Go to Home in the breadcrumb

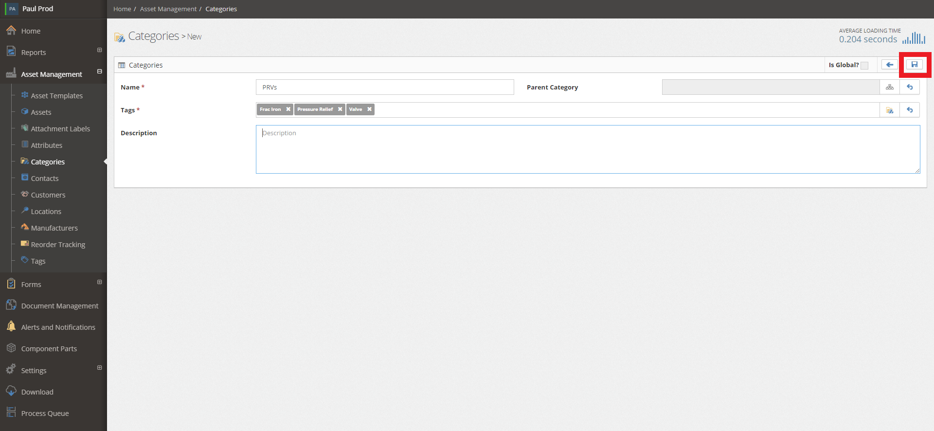pos(122,9)
